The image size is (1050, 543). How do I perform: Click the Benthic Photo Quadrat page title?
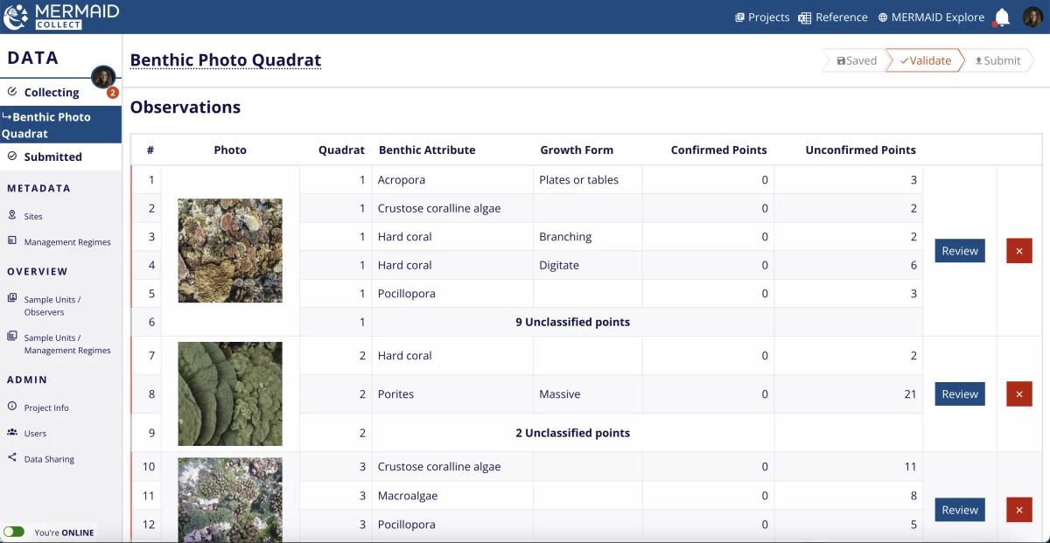coord(226,60)
